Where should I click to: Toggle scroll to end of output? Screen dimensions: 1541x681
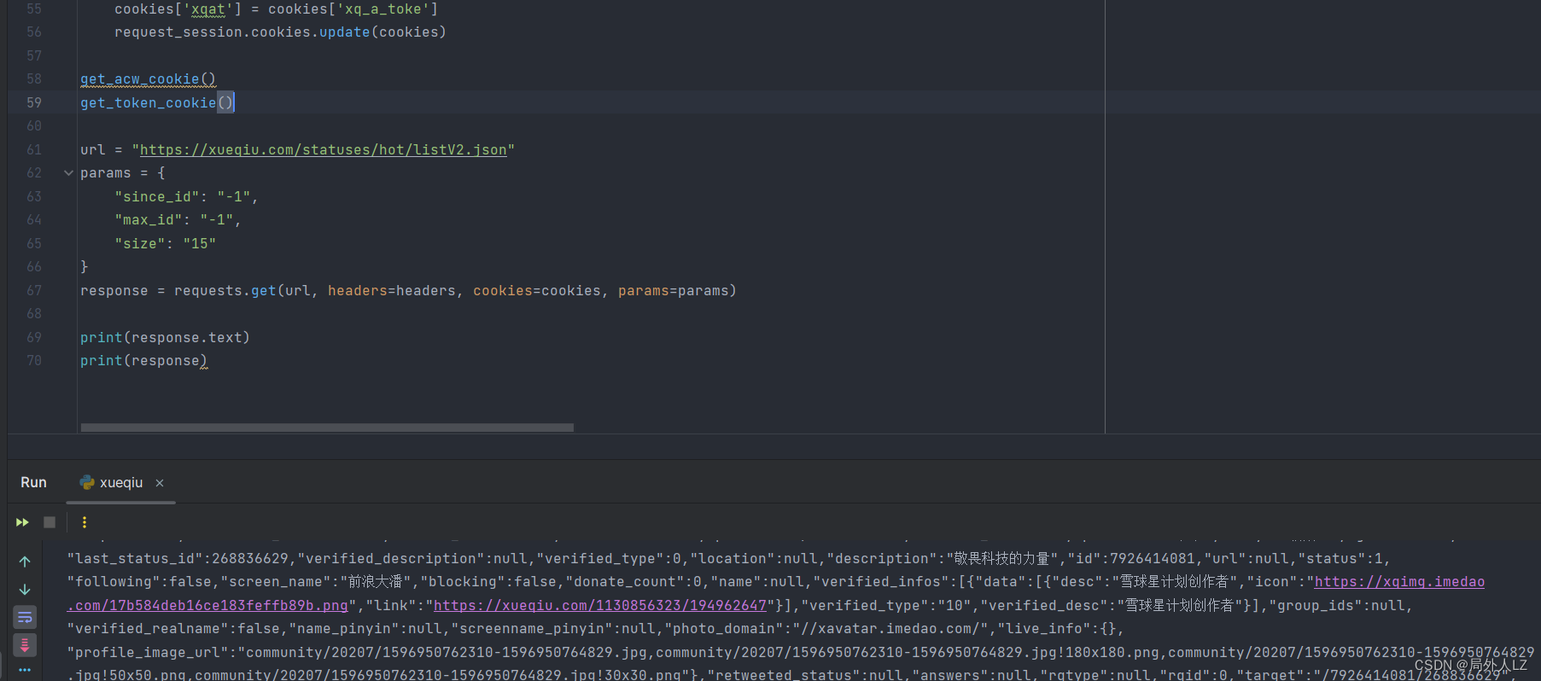click(x=25, y=644)
